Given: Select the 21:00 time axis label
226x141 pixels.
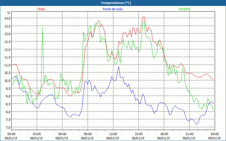Looking at the screenshot, I should pyautogui.click(x=189, y=134).
